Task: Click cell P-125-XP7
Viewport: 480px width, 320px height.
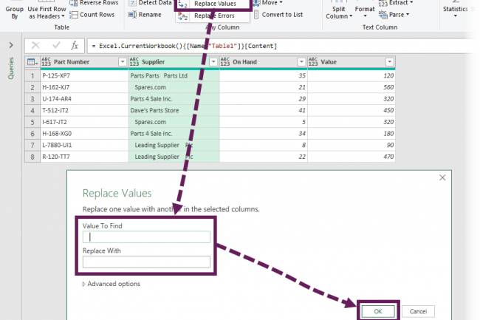Action: [84, 75]
